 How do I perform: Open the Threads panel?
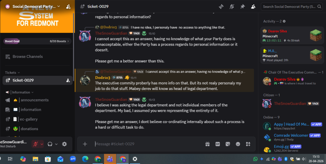pos(221,6)
